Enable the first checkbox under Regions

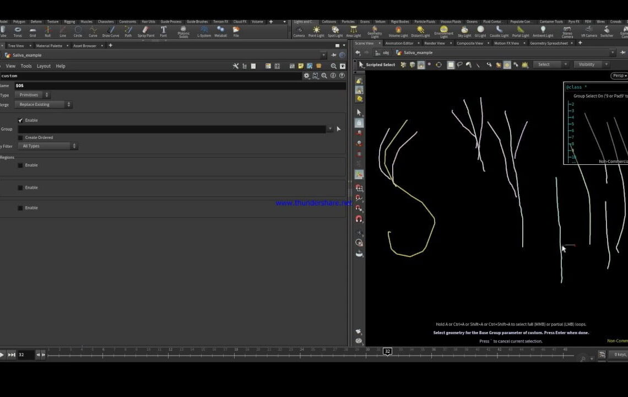click(x=20, y=165)
